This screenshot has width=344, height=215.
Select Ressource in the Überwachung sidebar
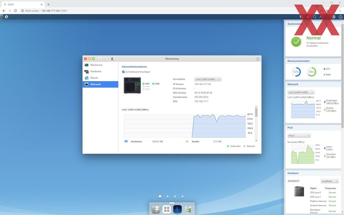pos(100,65)
